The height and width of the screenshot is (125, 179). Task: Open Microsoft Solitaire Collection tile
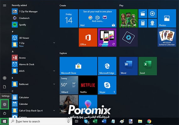pos(167,37)
